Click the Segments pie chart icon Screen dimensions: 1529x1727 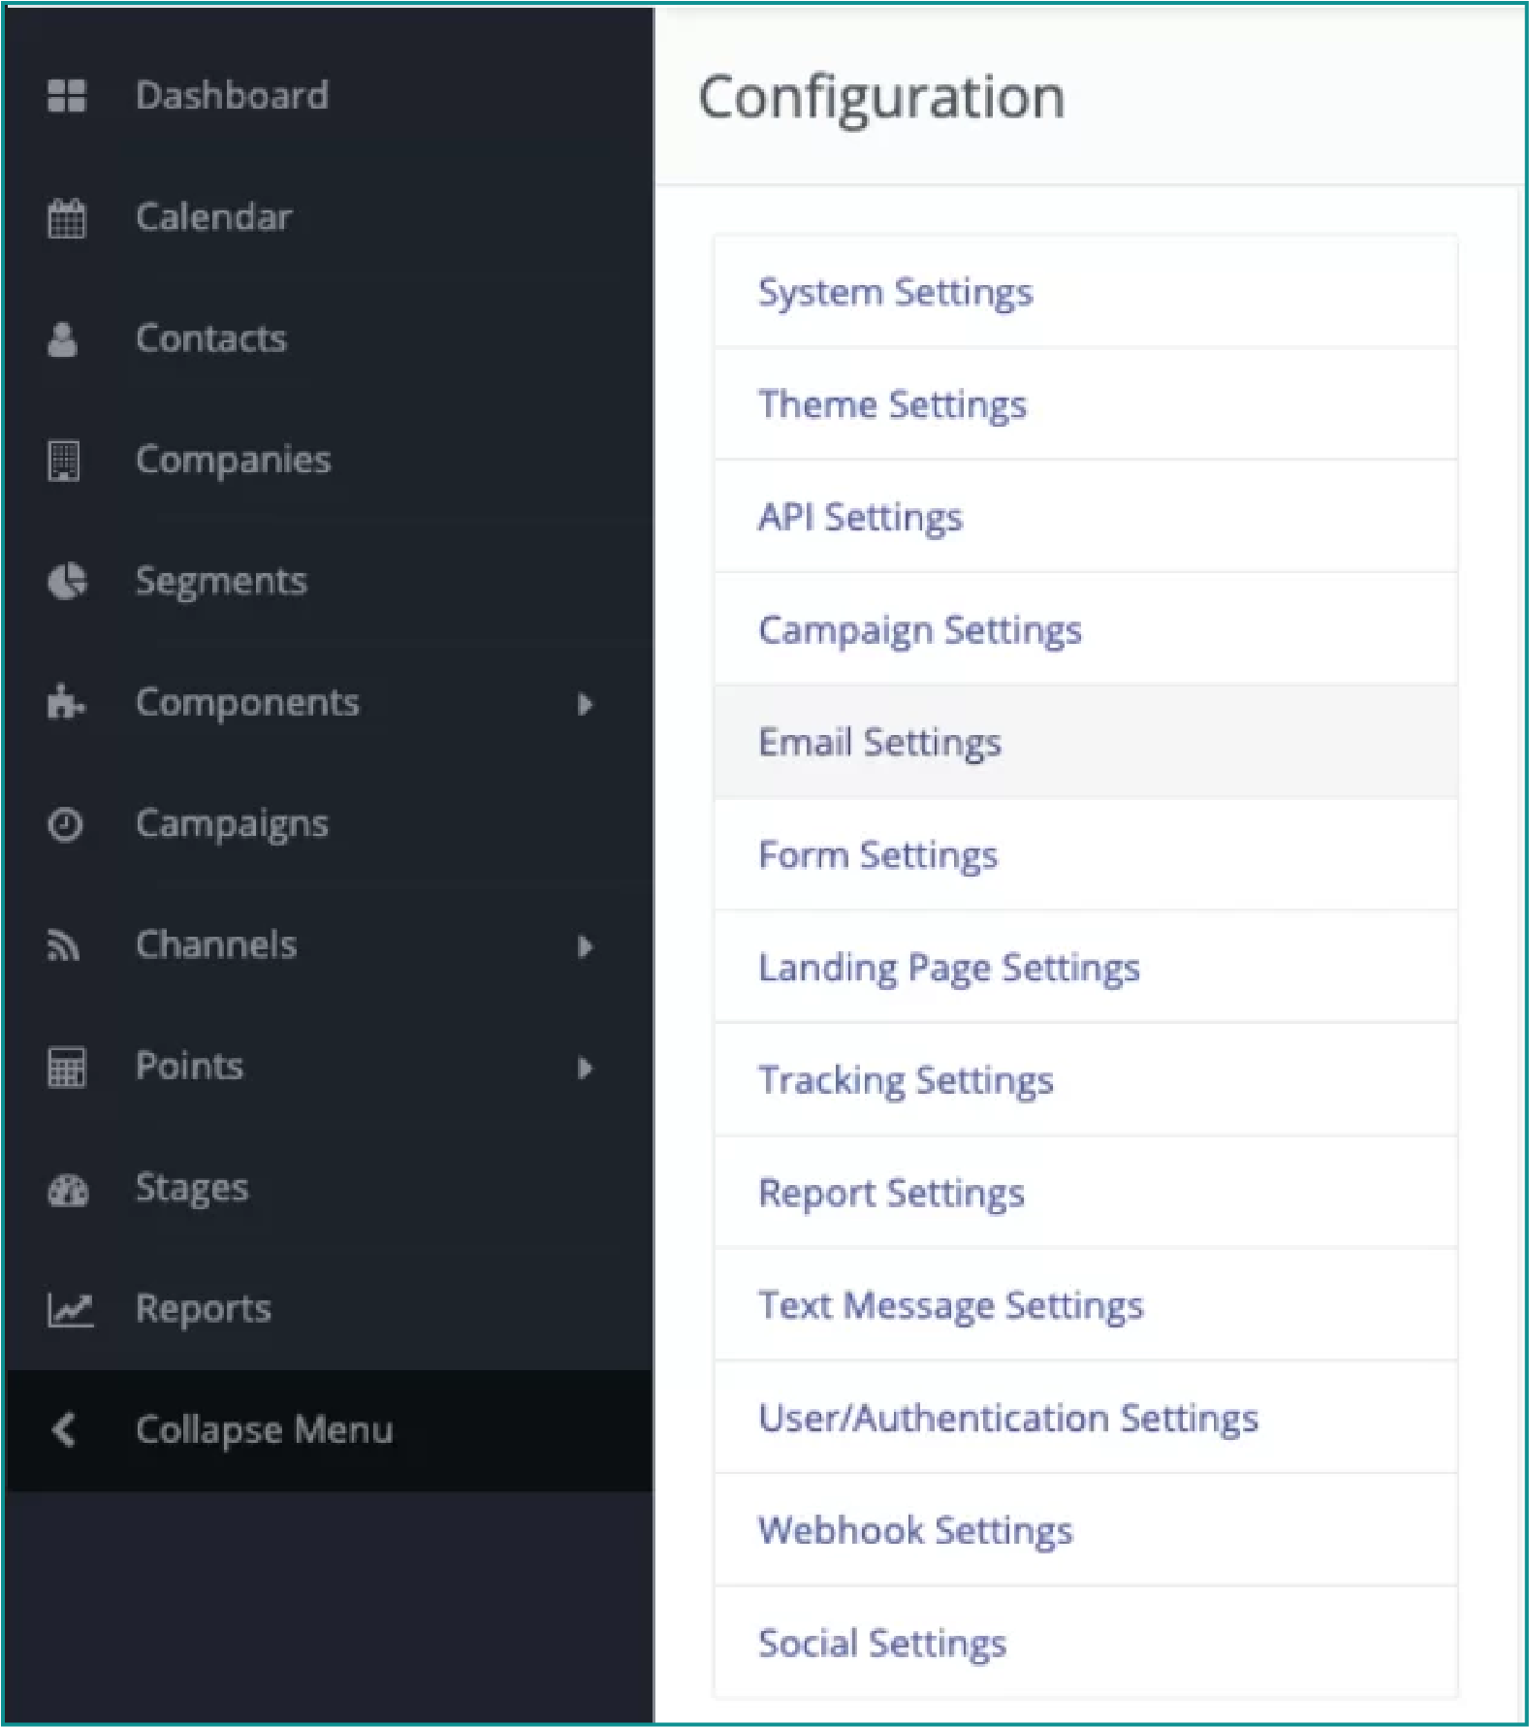pos(67,582)
